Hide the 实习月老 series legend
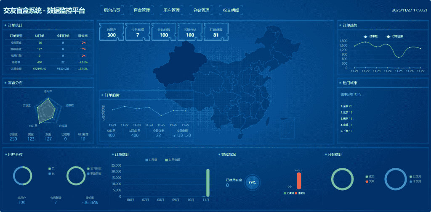 click(94, 168)
